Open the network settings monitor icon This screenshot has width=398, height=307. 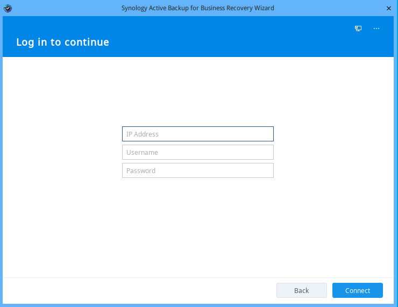click(358, 28)
